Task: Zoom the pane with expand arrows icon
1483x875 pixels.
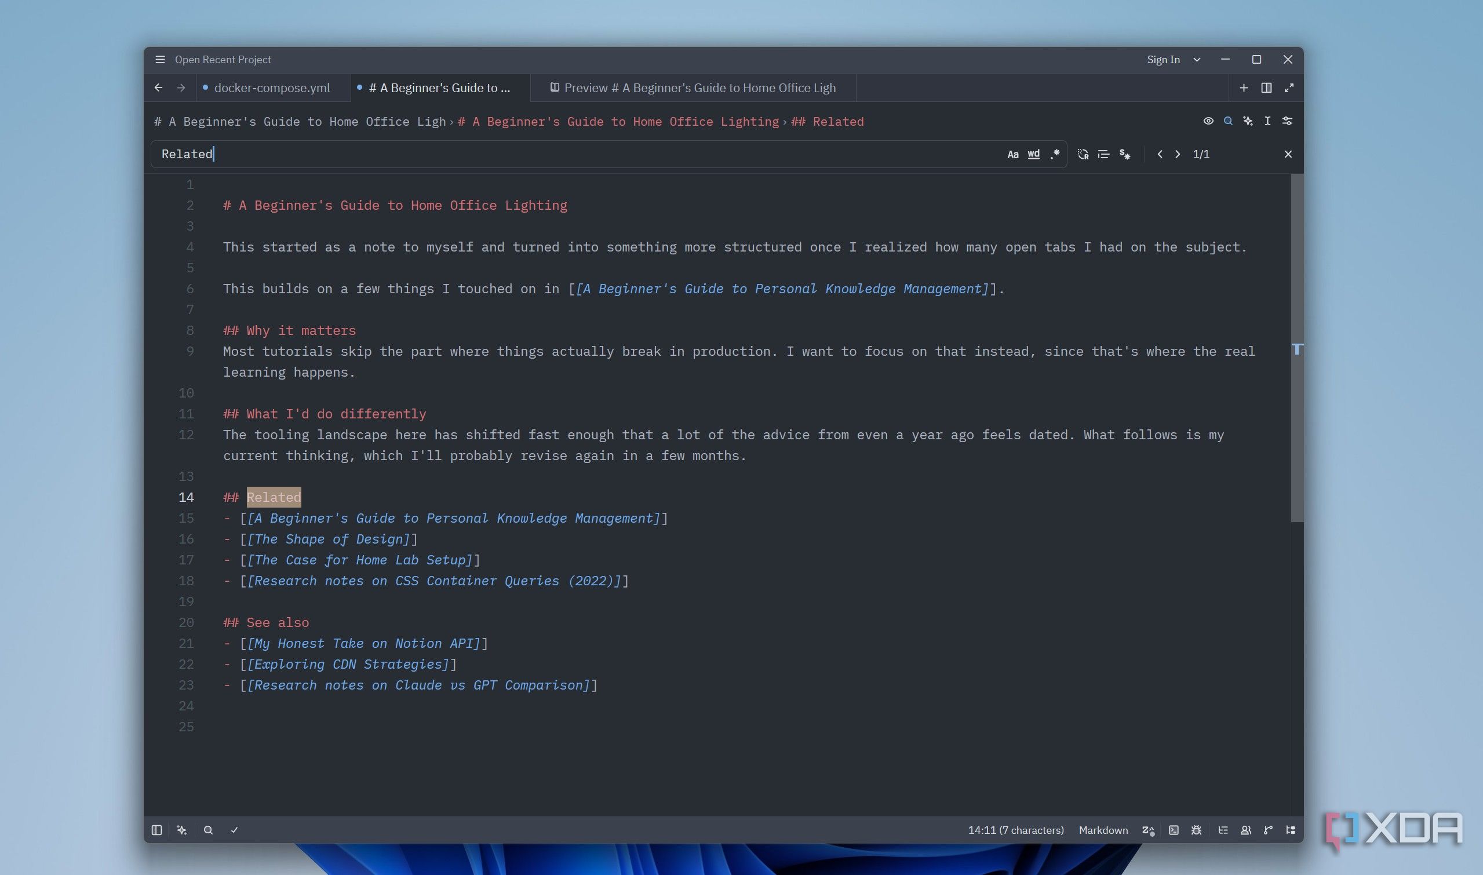Action: click(1289, 88)
